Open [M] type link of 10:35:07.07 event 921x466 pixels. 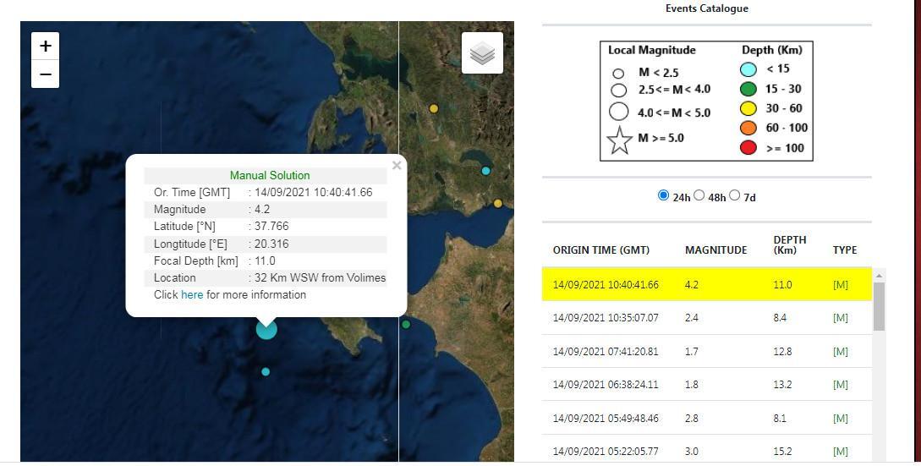840,318
